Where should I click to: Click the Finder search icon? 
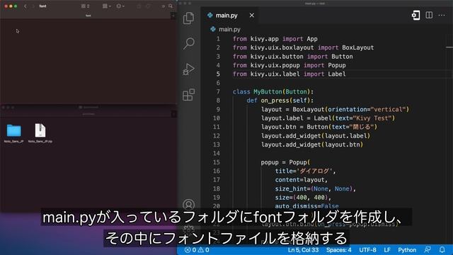click(x=171, y=6)
